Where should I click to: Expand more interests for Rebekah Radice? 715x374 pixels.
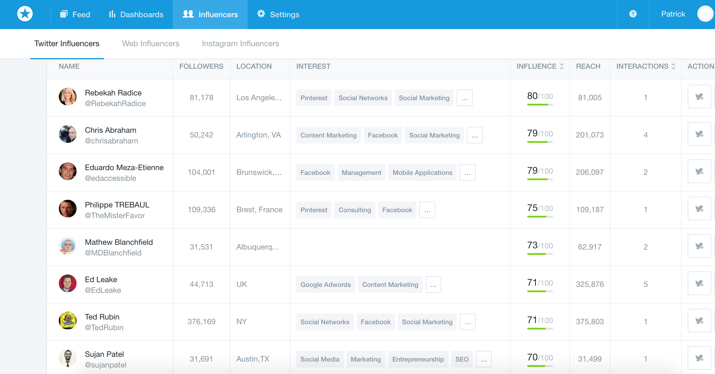coord(464,98)
